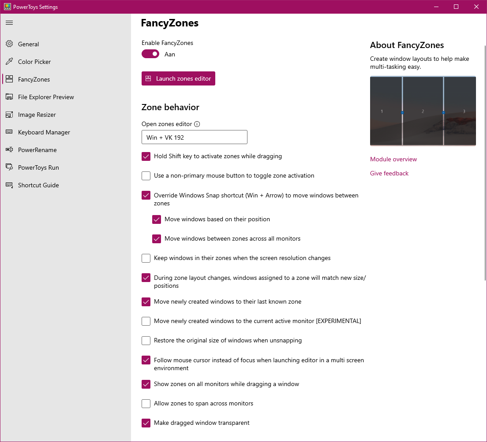Enable non-primary mouse button zone activation

point(146,175)
